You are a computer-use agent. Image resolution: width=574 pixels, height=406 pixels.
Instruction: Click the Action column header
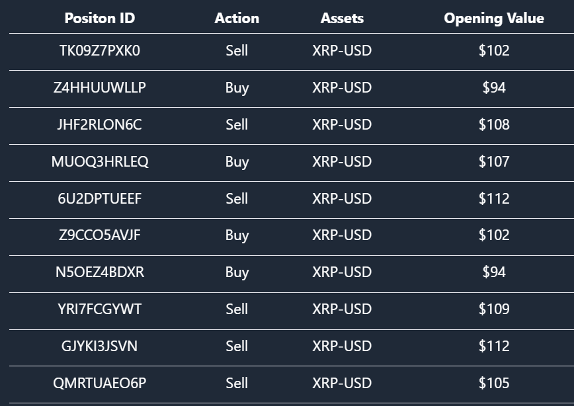pyautogui.click(x=237, y=19)
